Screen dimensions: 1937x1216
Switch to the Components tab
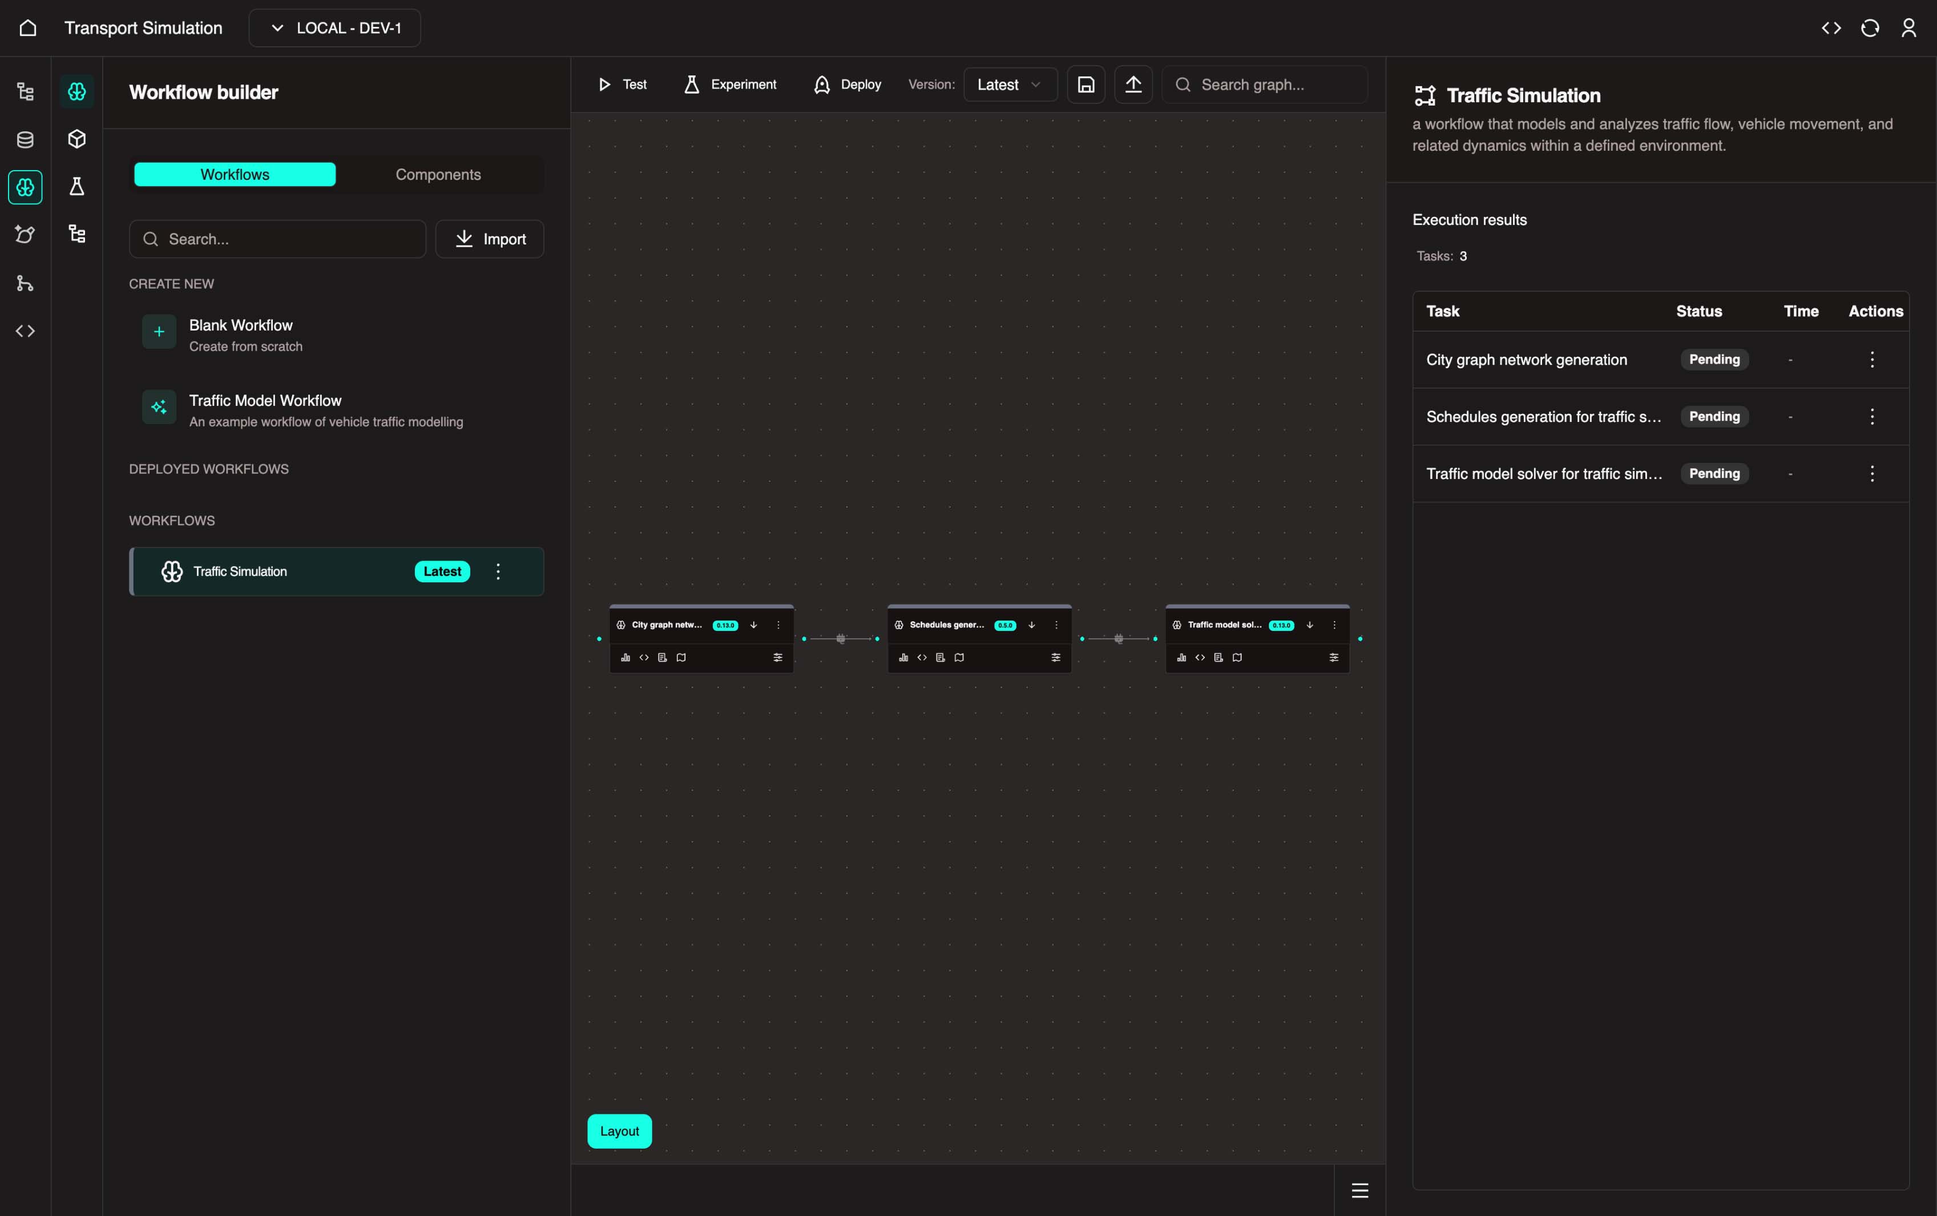tap(438, 175)
